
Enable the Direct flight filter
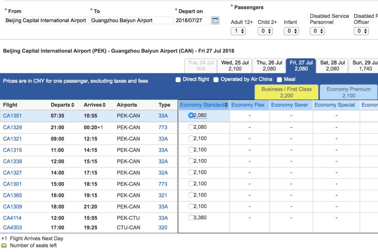tap(178, 80)
